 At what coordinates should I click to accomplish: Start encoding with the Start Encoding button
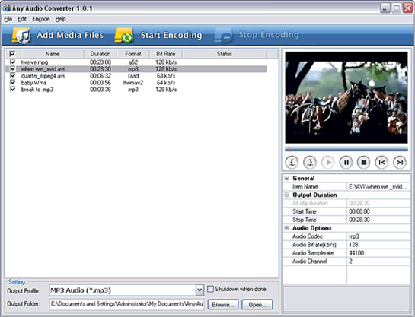158,35
